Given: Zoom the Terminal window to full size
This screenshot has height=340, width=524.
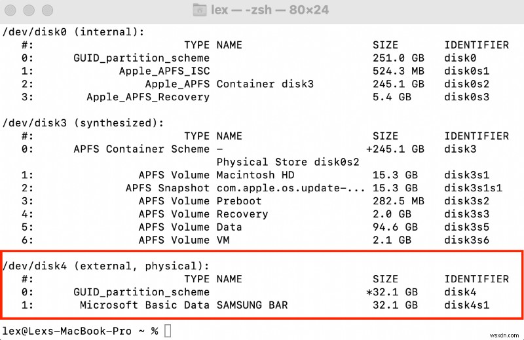Looking at the screenshot, I should (x=47, y=10).
